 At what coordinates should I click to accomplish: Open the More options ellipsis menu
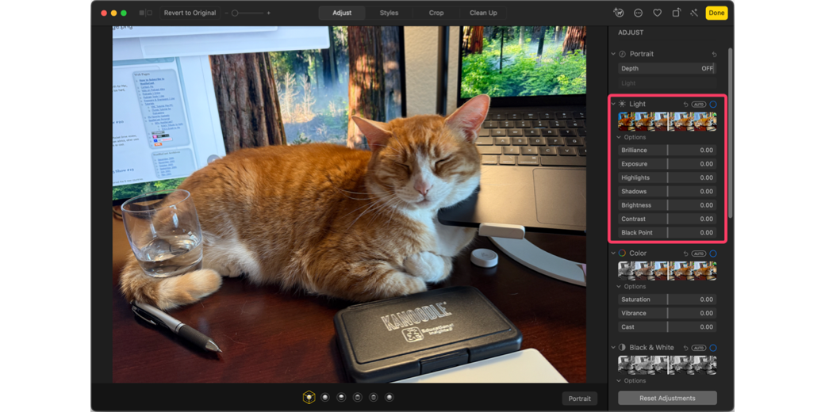[x=638, y=13]
